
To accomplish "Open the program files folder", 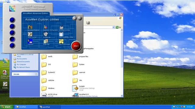I will pos(75,57).
